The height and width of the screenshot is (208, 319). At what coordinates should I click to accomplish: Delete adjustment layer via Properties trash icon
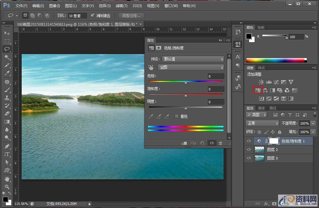coord(220,143)
